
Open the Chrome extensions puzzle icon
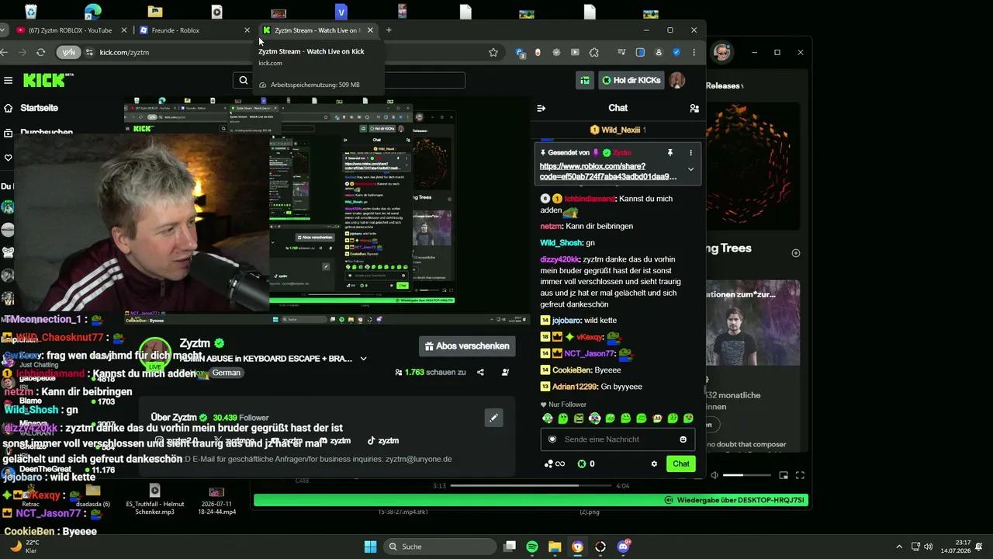coord(594,52)
